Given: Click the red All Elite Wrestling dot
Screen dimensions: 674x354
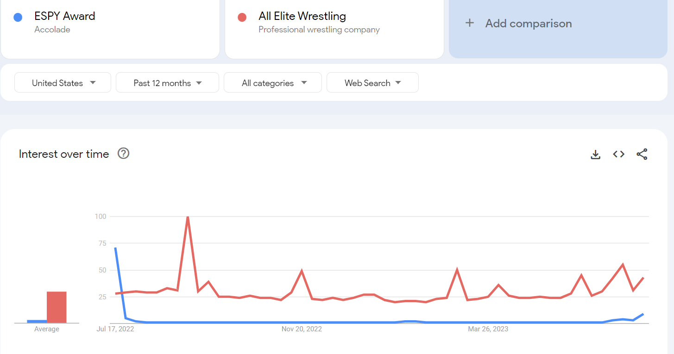Looking at the screenshot, I should tap(242, 18).
